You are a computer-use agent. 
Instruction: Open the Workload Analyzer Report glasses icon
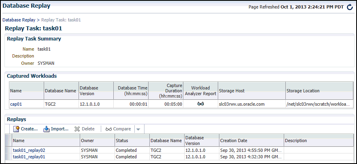(x=200, y=104)
